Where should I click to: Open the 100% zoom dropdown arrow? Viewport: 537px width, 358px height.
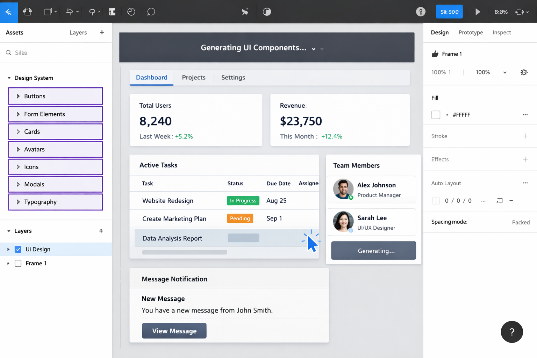[x=505, y=72]
